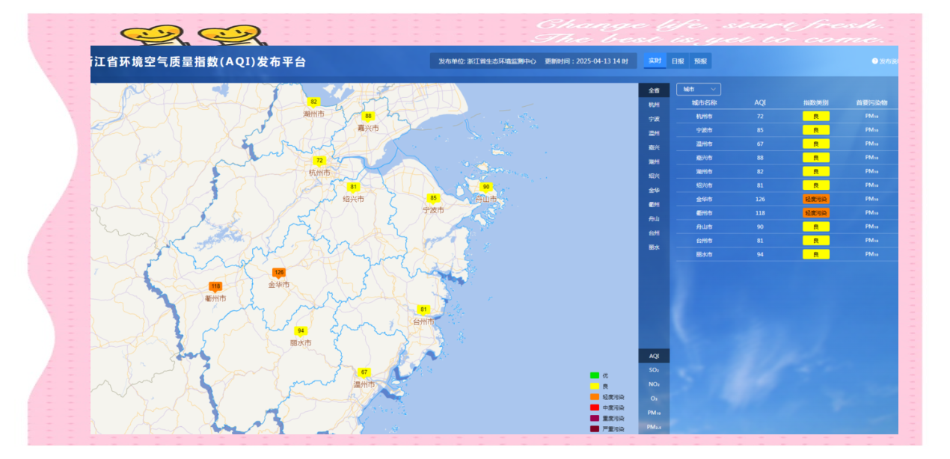Choose 宁波 in the city sidebar
The height and width of the screenshot is (459, 950).
654,119
